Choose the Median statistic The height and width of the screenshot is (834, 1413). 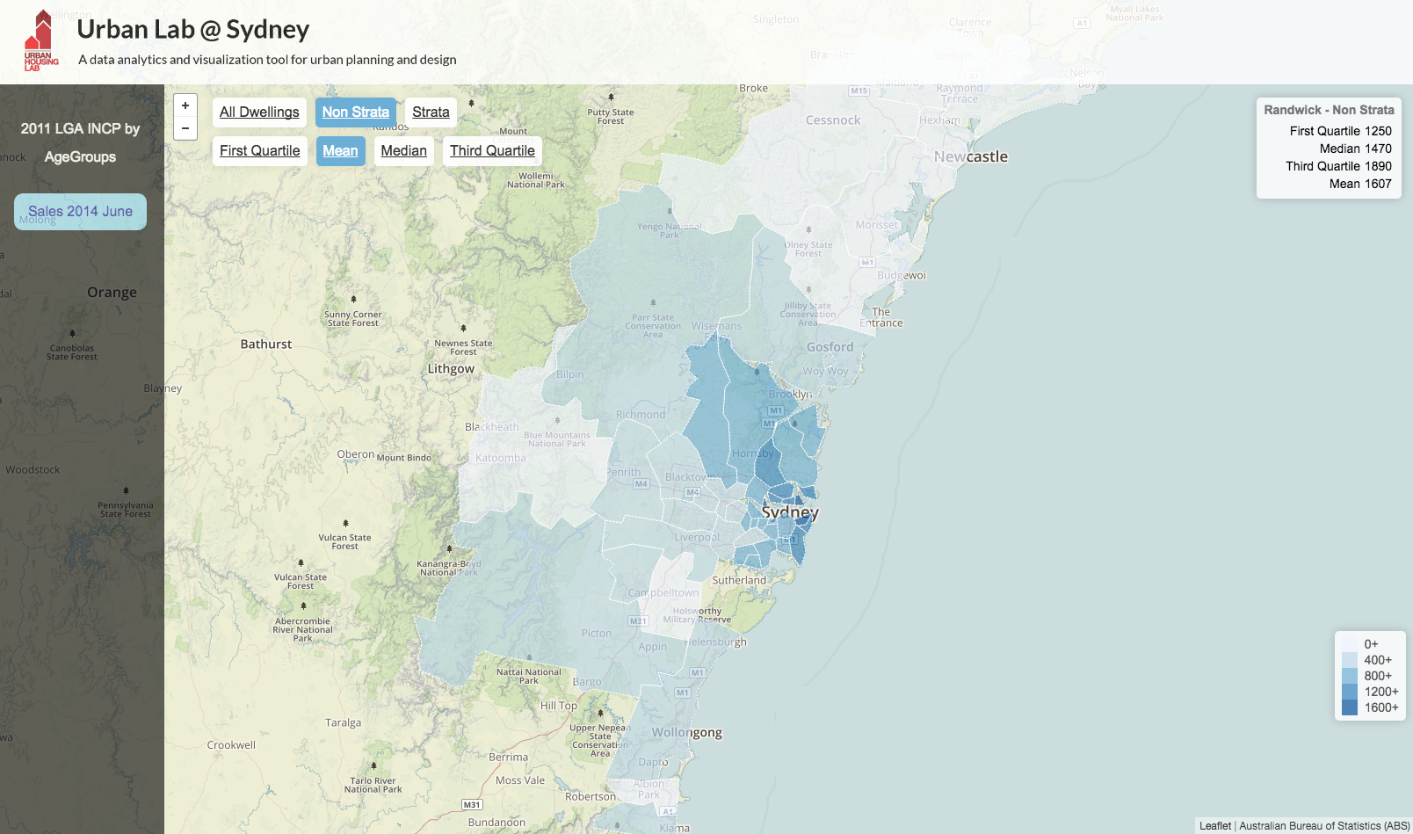tap(404, 151)
